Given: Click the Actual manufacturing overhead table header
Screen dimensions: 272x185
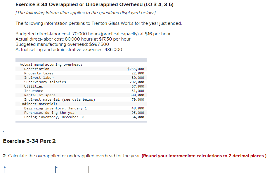Looking at the screenshot, I should coord(47,64).
